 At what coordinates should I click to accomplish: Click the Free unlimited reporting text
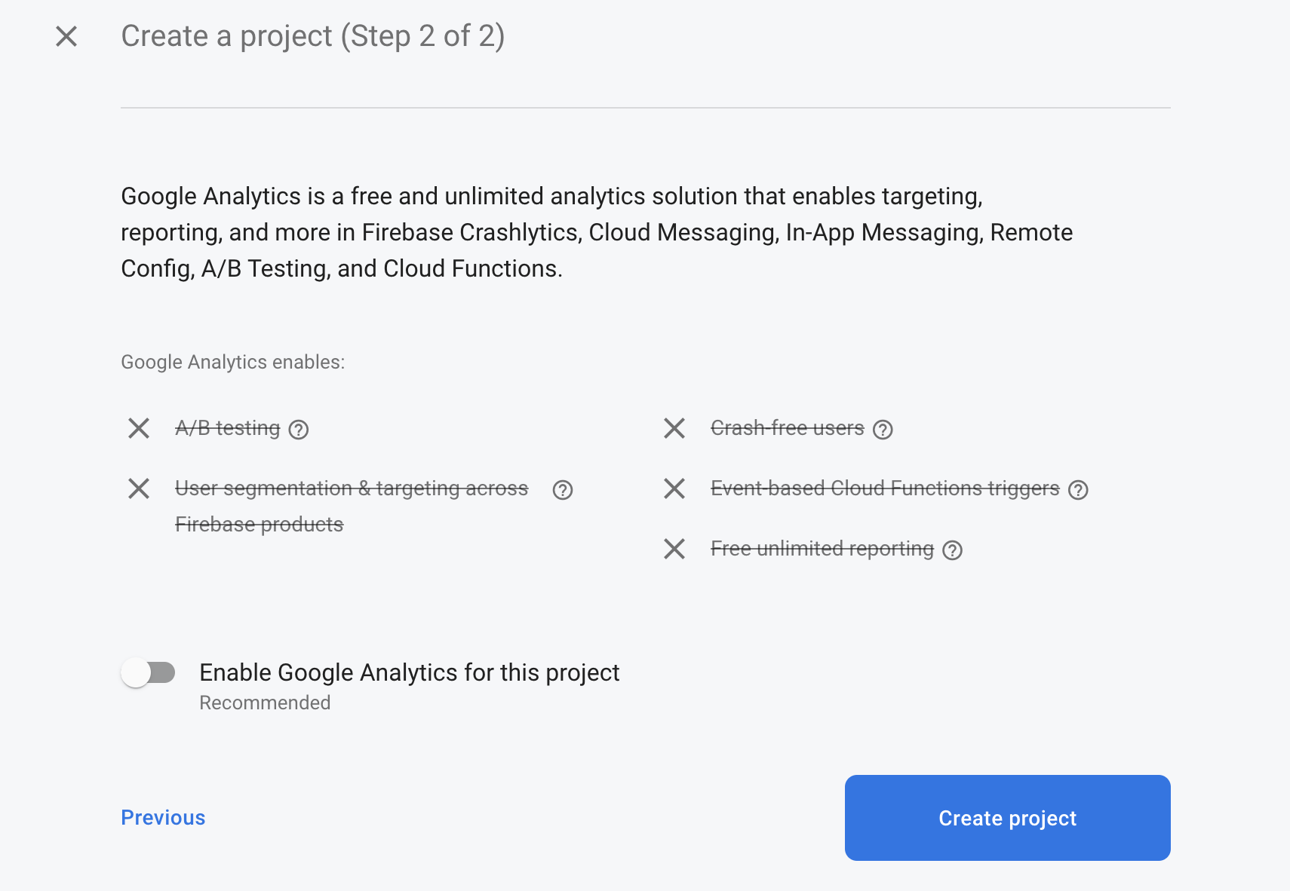[x=822, y=549]
